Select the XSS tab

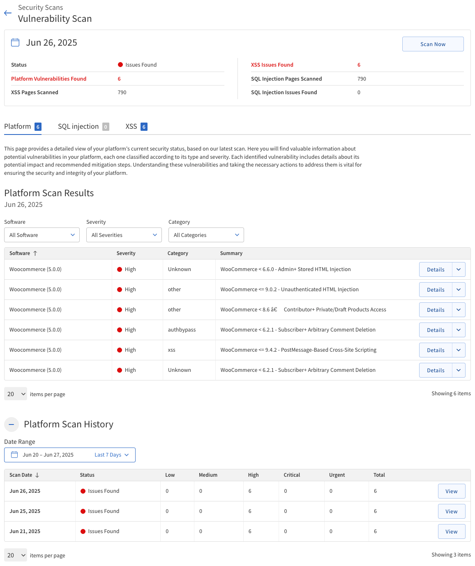point(136,127)
